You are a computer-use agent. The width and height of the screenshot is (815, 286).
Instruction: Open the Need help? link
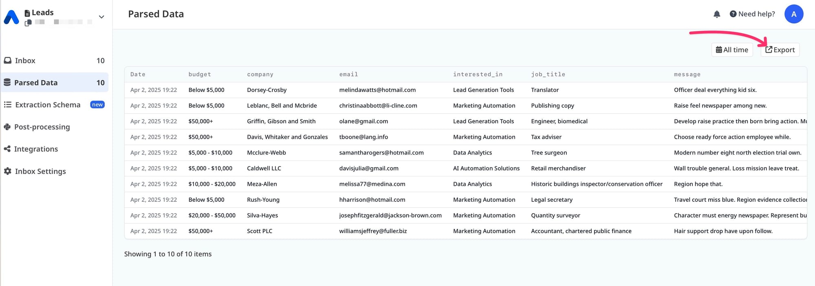pos(752,14)
